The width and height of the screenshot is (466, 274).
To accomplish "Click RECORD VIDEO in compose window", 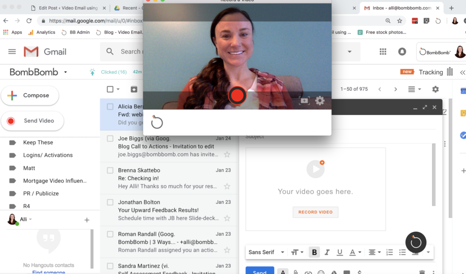I will click(316, 212).
